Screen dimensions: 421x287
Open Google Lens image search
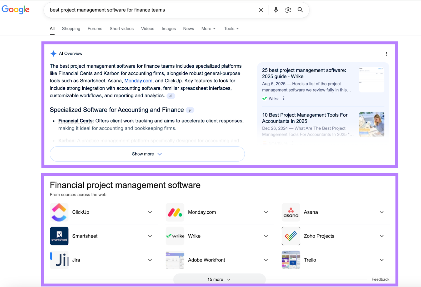click(288, 10)
